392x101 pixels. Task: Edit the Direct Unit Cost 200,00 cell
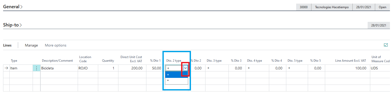(132, 68)
